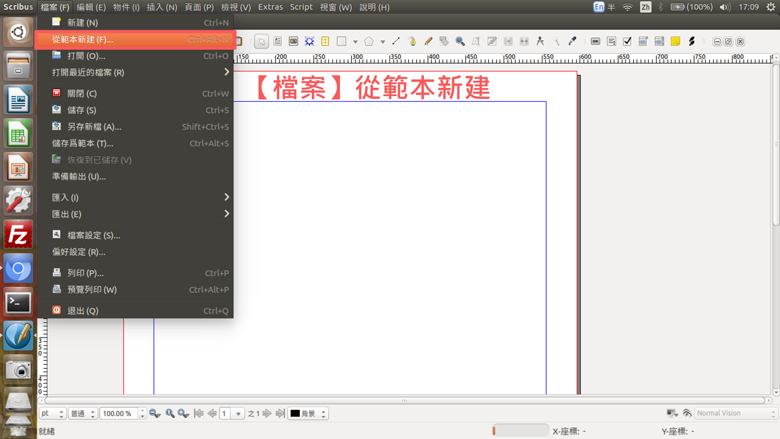Click zoom out magnifier in status bar
The image size is (780, 439).
155,413
